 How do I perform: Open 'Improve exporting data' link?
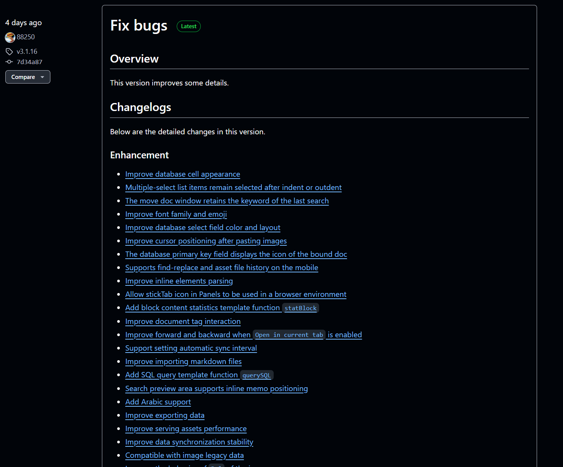(165, 415)
